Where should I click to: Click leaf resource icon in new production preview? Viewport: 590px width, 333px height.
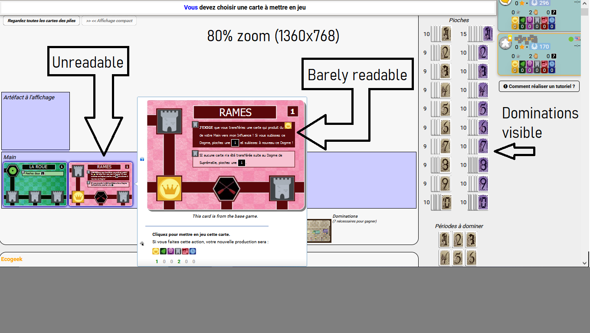click(163, 251)
